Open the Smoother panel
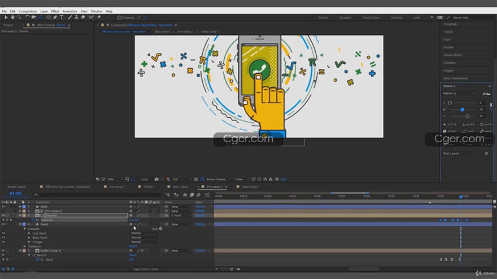This screenshot has height=279, width=497. pos(450,63)
